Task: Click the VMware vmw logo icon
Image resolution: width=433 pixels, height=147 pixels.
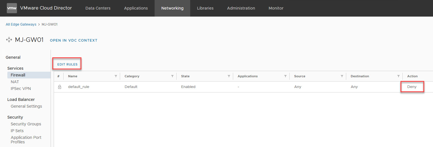Action: pyautogui.click(x=12, y=8)
